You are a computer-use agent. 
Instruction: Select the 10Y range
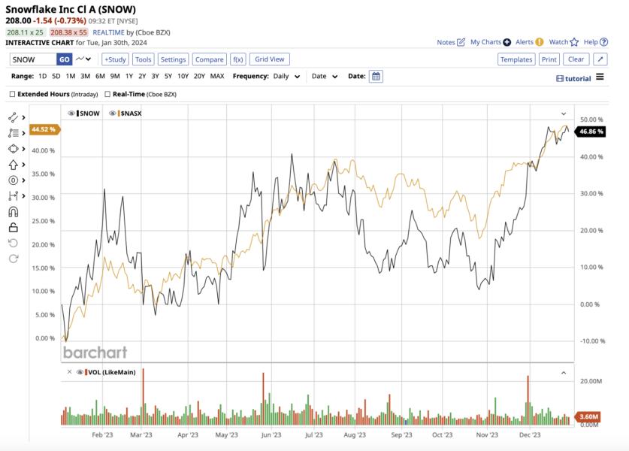pos(183,76)
